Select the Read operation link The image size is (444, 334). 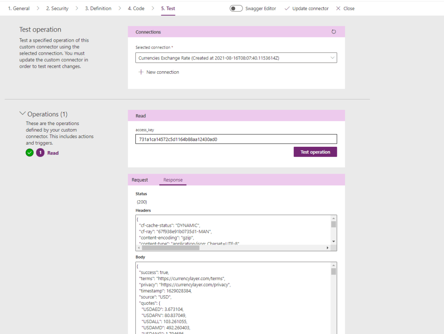coord(53,153)
